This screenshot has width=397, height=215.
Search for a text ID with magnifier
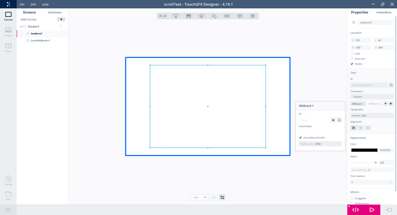point(391,85)
